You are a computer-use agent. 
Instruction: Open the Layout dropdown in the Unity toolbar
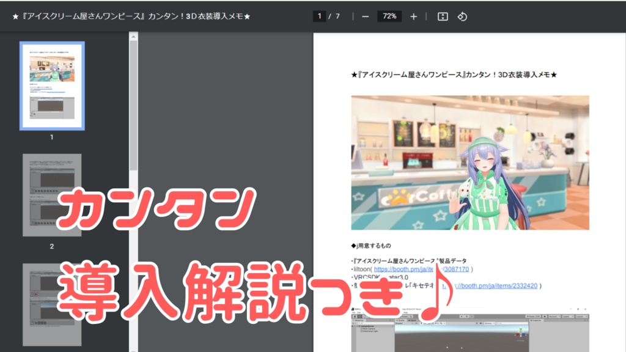[582, 317]
